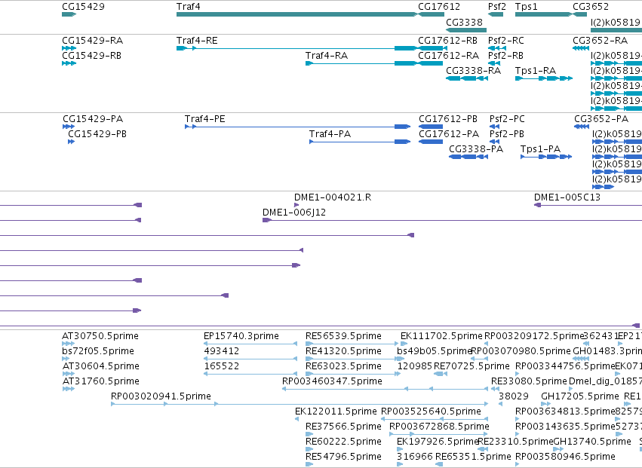Select the RP003460347.5prime EST

point(385,389)
